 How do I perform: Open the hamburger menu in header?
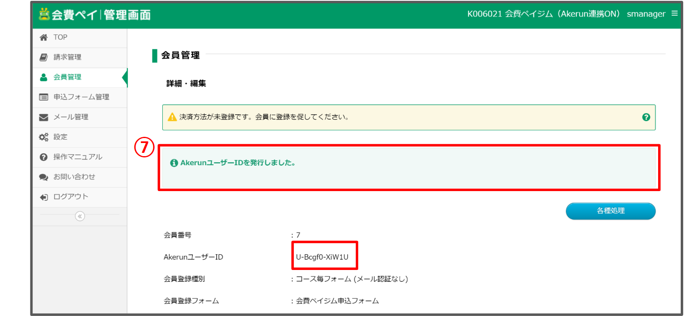[x=674, y=14]
